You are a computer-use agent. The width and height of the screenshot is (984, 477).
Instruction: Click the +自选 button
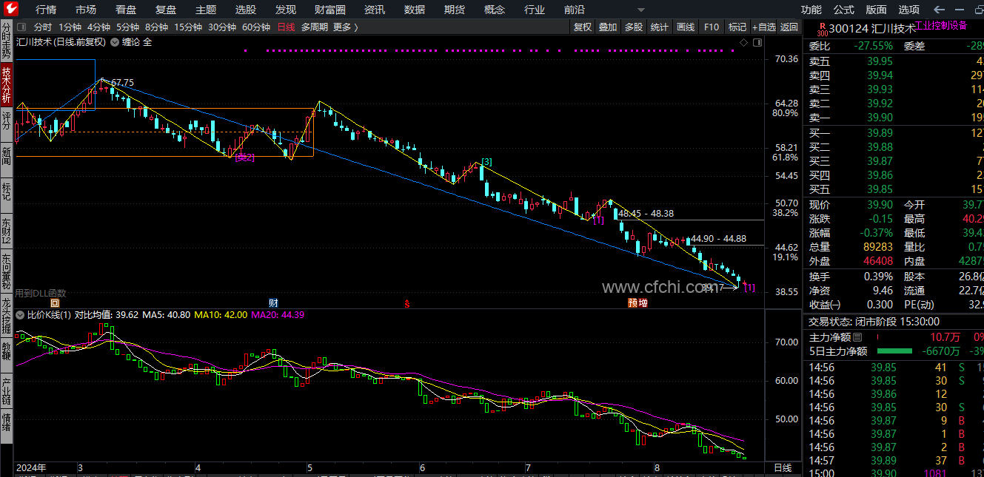[763, 27]
